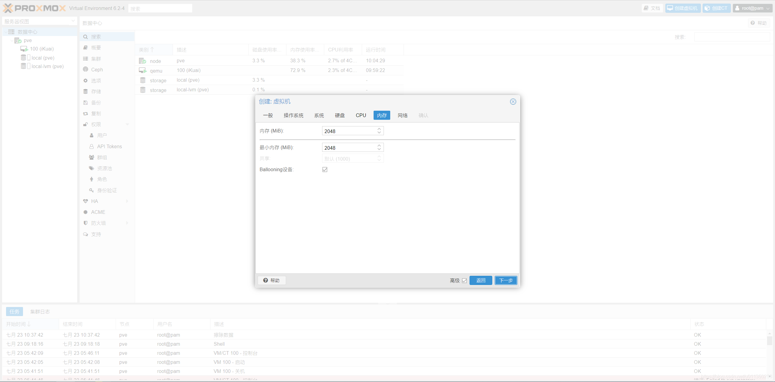Click the HA heartbeat icon
The height and width of the screenshot is (382, 775).
click(86, 201)
